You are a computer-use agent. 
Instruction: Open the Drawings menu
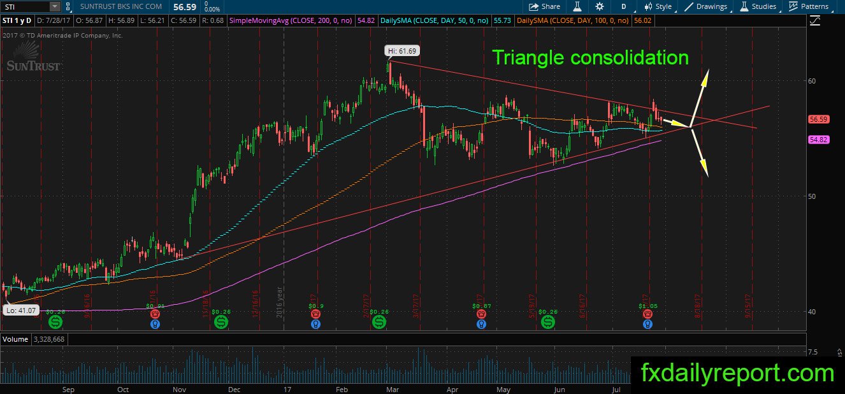[x=705, y=6]
